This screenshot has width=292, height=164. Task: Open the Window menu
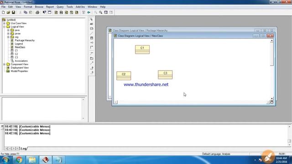[92, 7]
